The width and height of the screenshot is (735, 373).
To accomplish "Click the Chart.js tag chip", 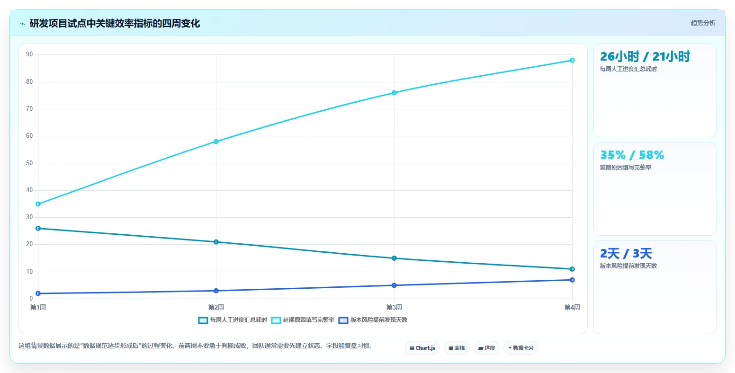I will pyautogui.click(x=422, y=348).
